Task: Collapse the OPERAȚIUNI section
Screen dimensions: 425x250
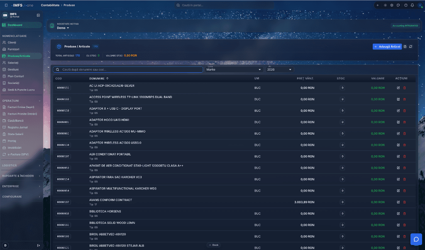Action: 21,100
